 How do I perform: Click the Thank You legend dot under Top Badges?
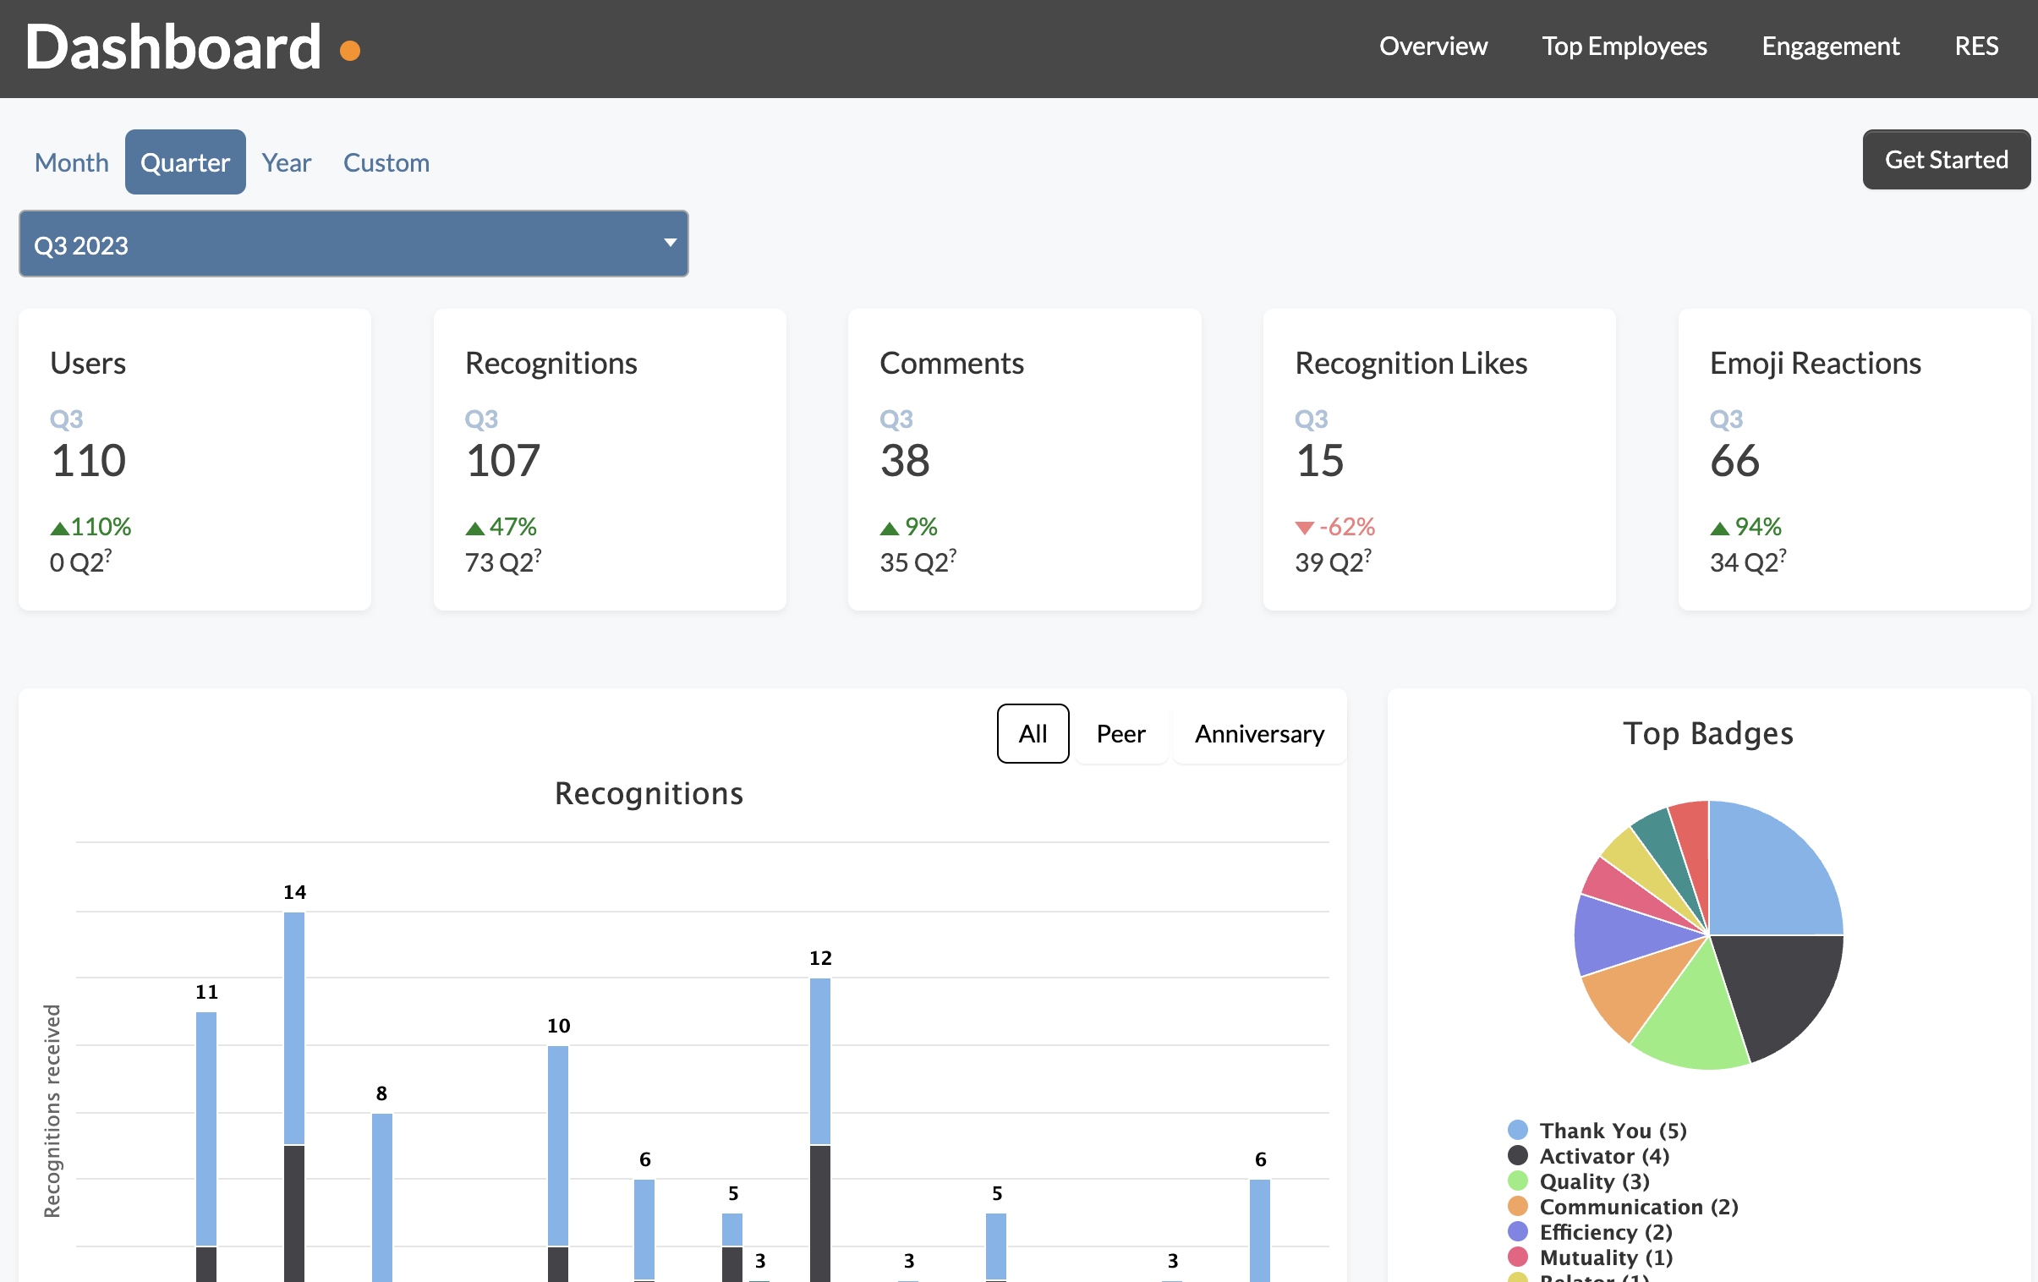click(1517, 1130)
